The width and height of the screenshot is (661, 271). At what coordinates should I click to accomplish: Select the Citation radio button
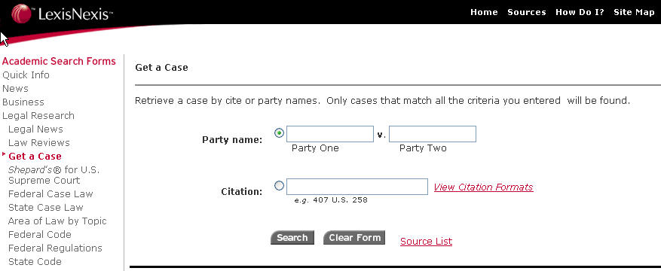pyautogui.click(x=279, y=186)
